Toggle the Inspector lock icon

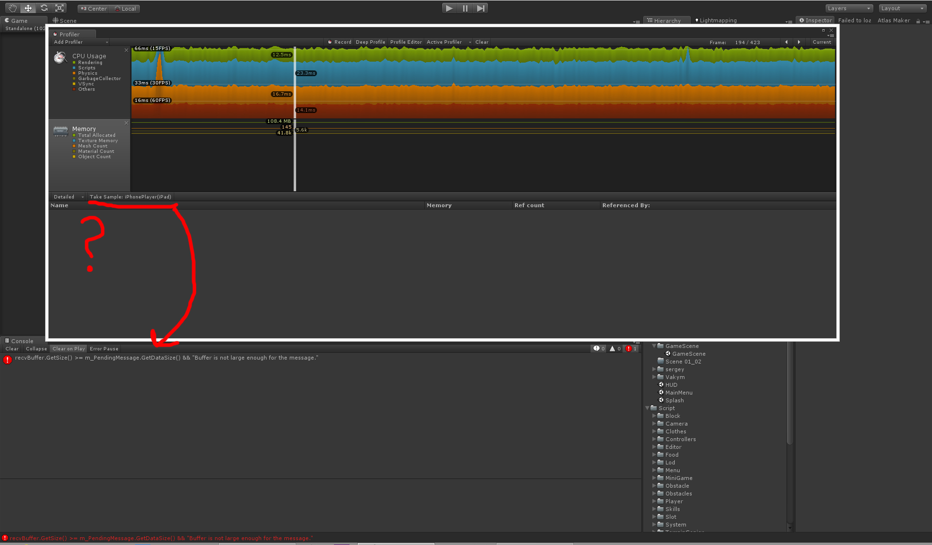pos(917,21)
